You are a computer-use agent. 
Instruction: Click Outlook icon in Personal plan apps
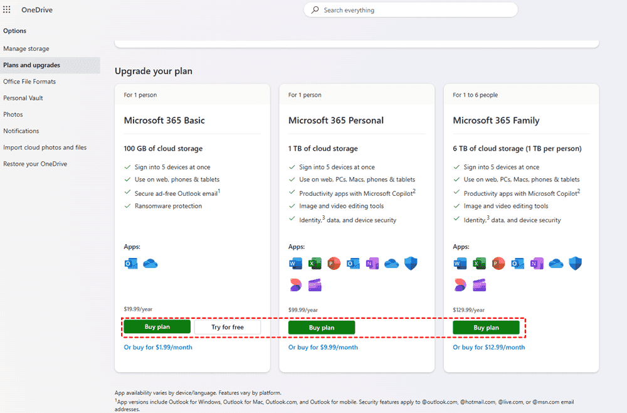tap(353, 264)
